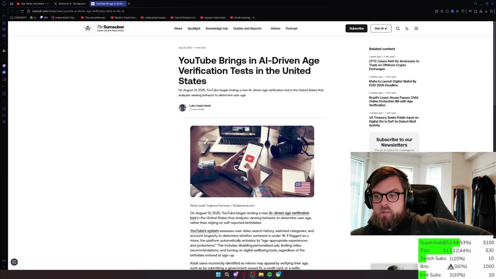
Task: Go back with the browser back arrow
Action: pyautogui.click(x=11, y=11)
